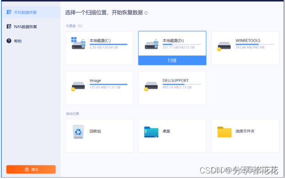Click the 493.19 MB/1.15 GB size text
Image resolution: width=285 pixels, height=179 pixels.
click(x=177, y=87)
